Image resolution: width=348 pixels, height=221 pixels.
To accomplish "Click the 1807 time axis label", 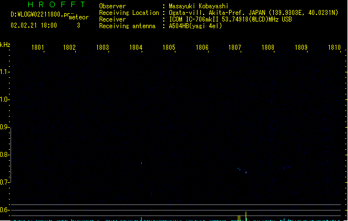I will click(235, 48).
